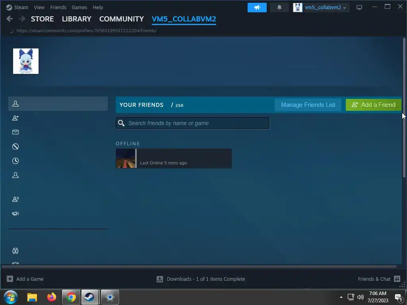407x305 pixels.
Task: Open the friend last online 5 mins ago
Action: tap(174, 158)
